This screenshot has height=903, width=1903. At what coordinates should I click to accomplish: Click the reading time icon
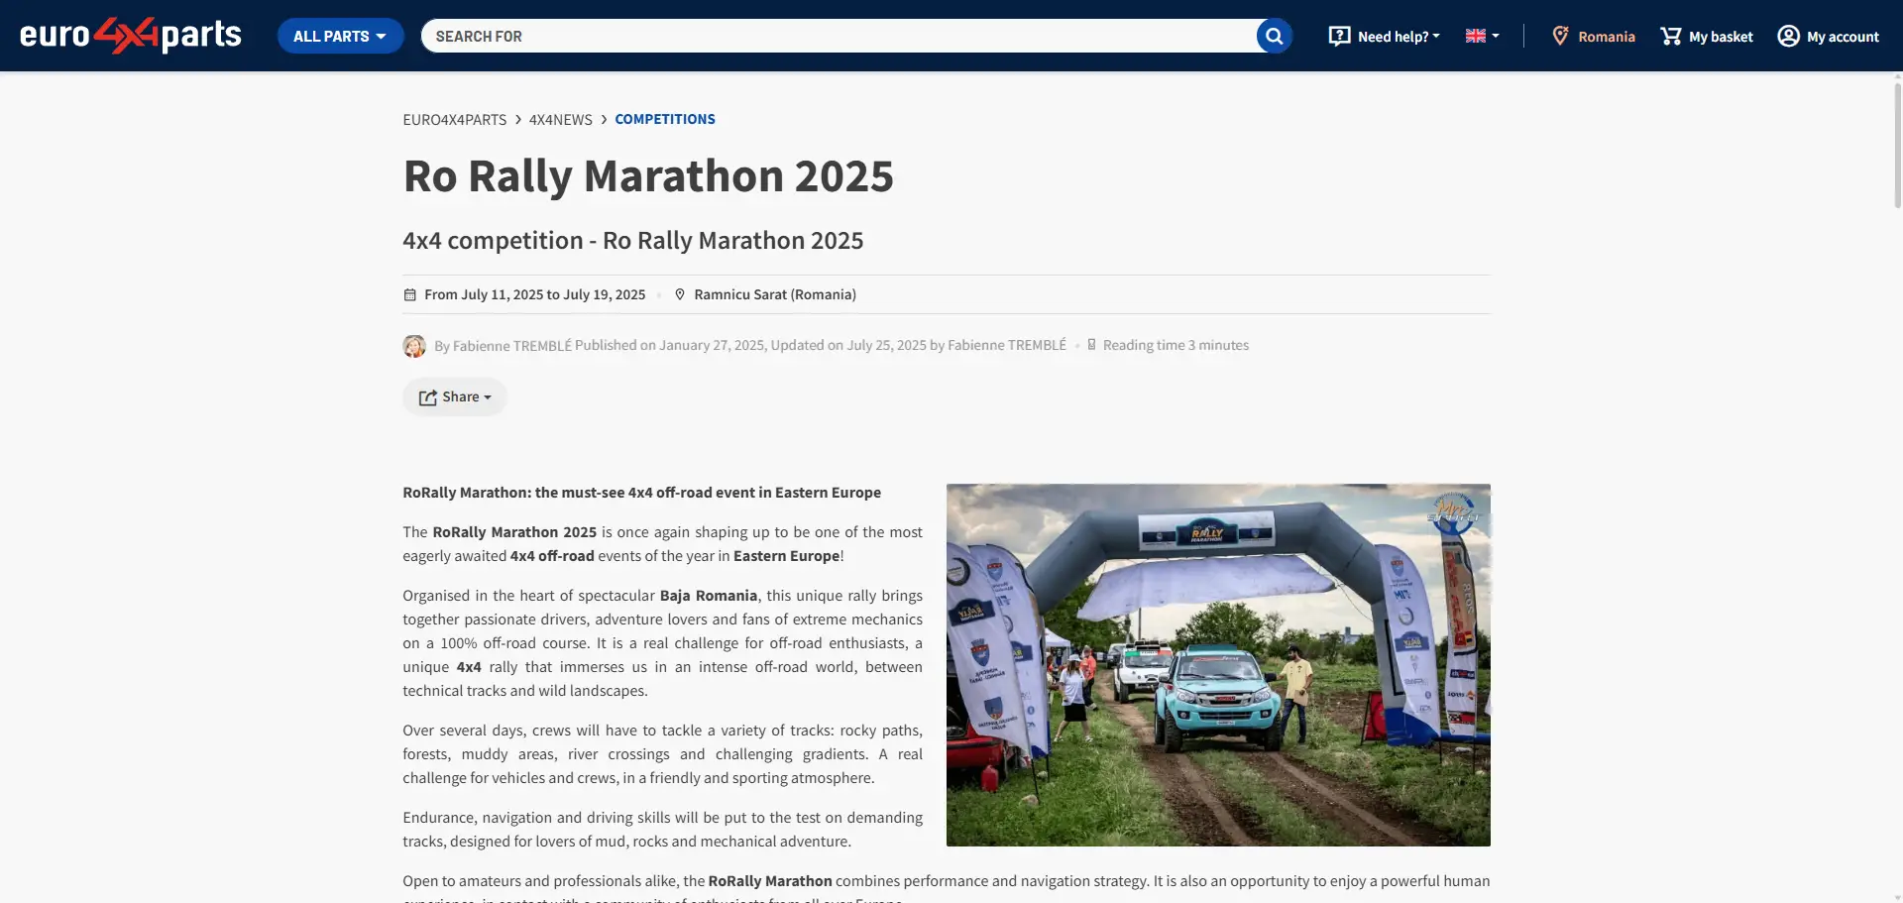(x=1091, y=345)
